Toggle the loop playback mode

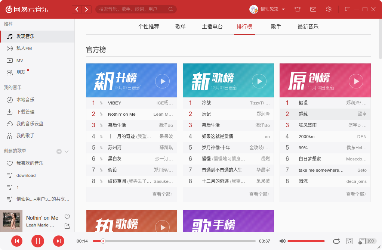point(336,241)
